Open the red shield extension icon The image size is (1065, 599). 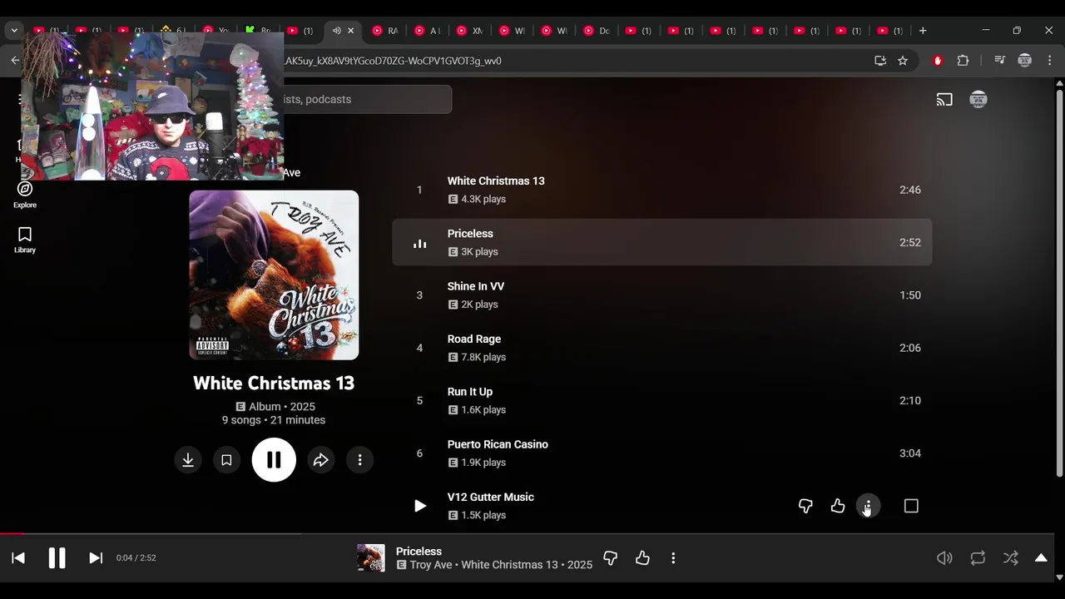tap(938, 61)
